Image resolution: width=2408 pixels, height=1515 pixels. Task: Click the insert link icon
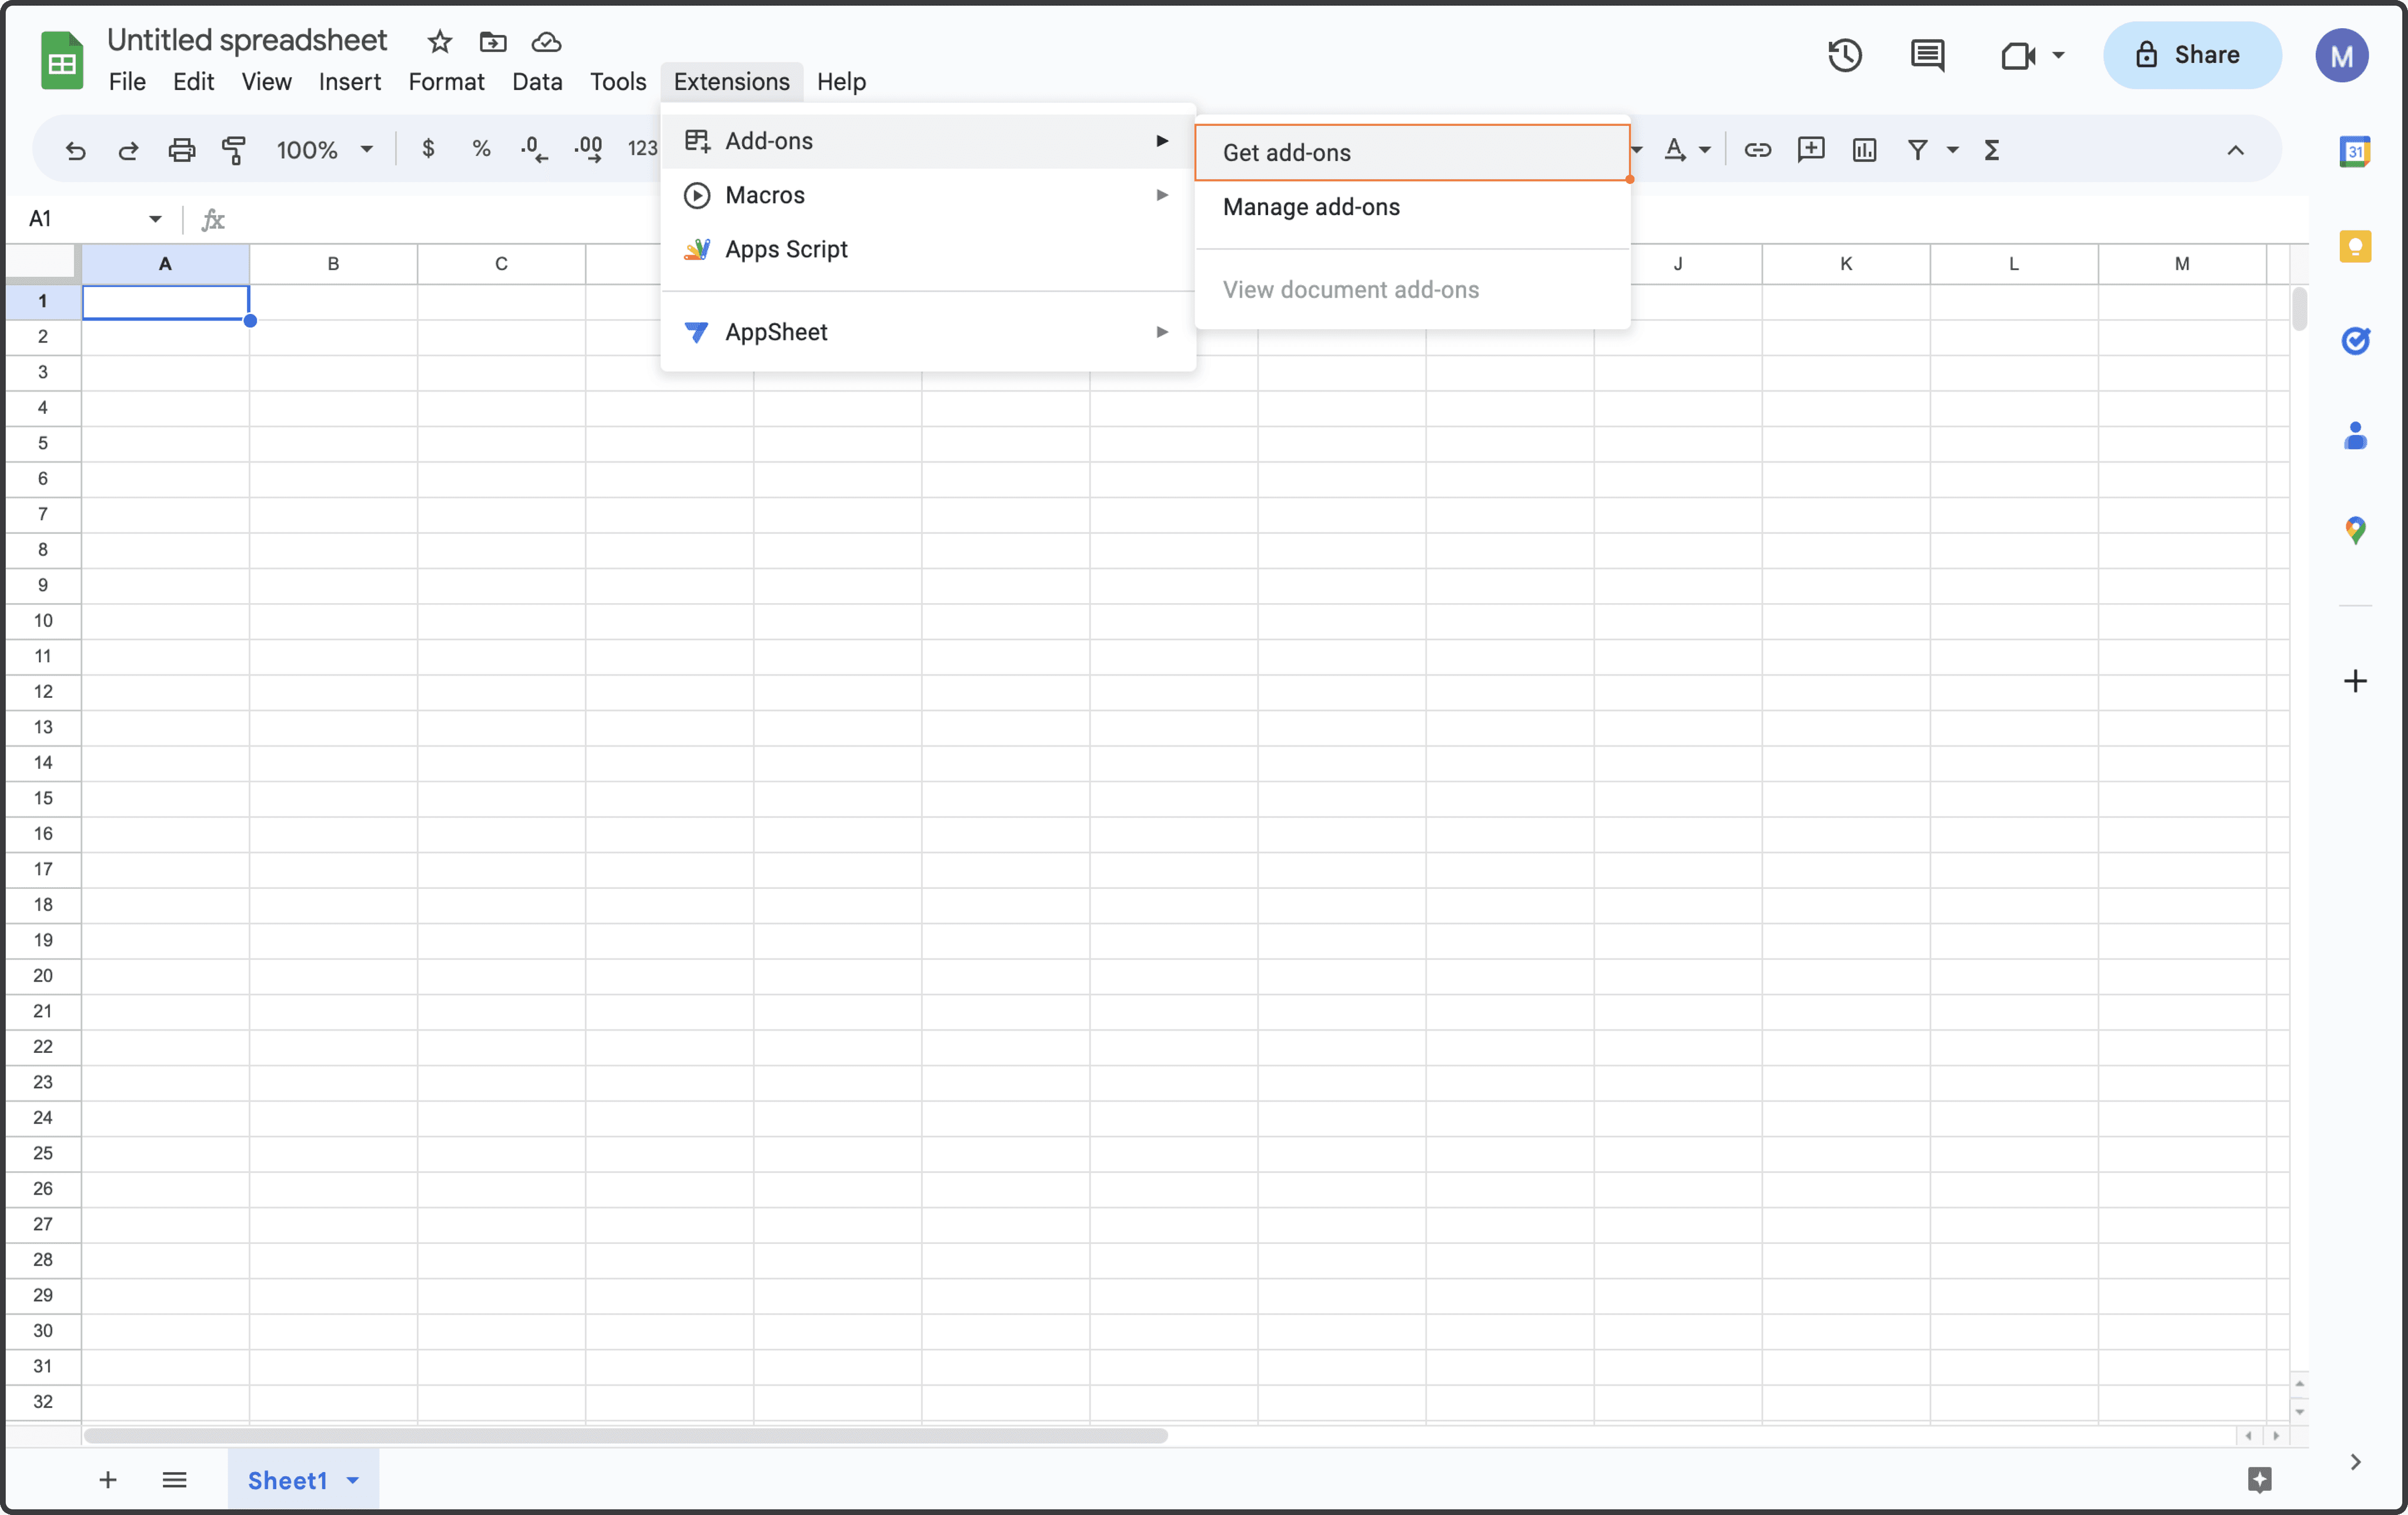pyautogui.click(x=1757, y=150)
